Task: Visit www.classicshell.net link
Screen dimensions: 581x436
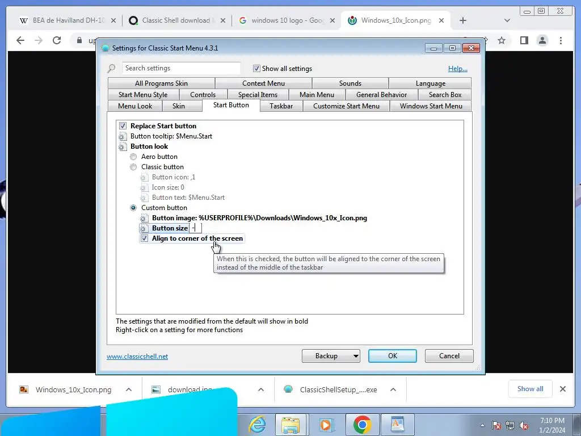Action: (x=137, y=357)
